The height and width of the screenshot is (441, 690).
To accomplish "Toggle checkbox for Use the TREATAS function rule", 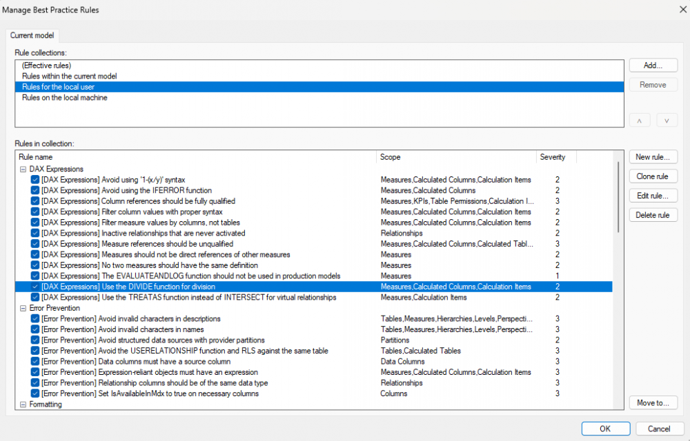I will (35, 298).
